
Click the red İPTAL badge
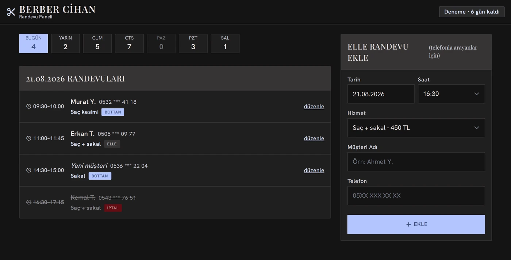pos(113,208)
